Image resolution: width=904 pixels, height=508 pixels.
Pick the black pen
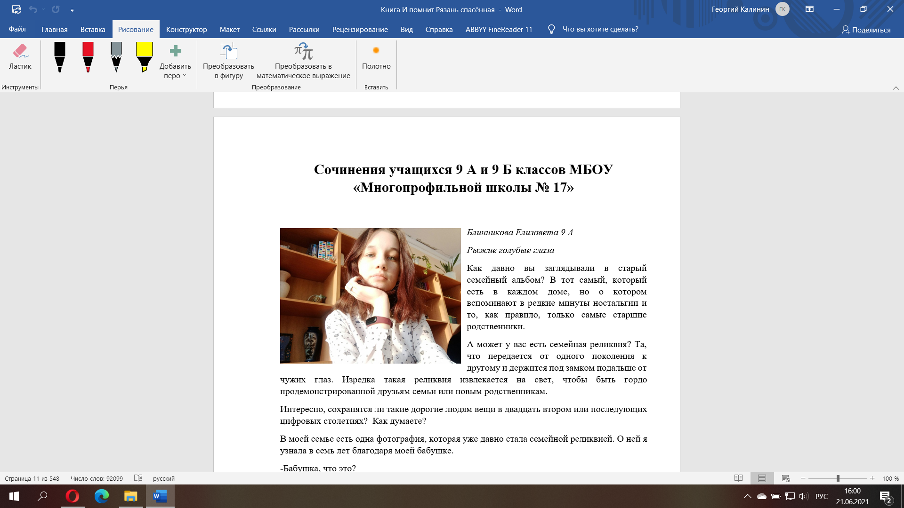click(60, 57)
